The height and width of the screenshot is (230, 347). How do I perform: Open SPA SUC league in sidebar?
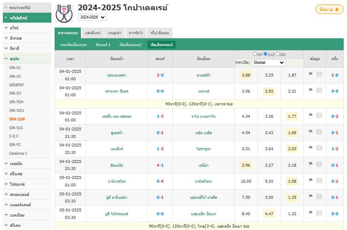[16, 128]
